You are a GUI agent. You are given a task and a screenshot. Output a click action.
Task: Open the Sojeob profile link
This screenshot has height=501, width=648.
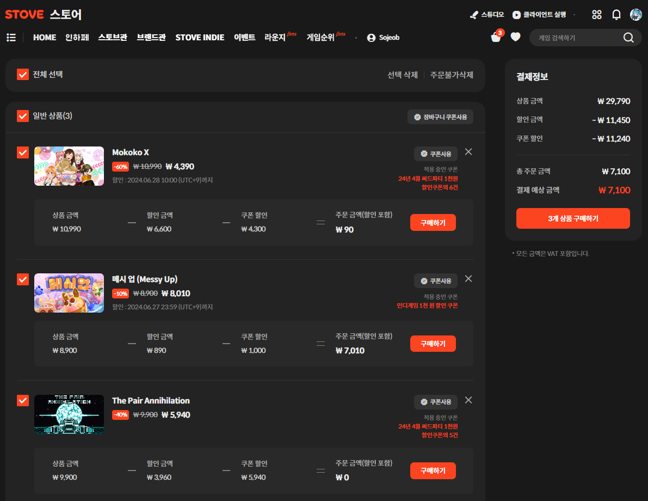383,38
